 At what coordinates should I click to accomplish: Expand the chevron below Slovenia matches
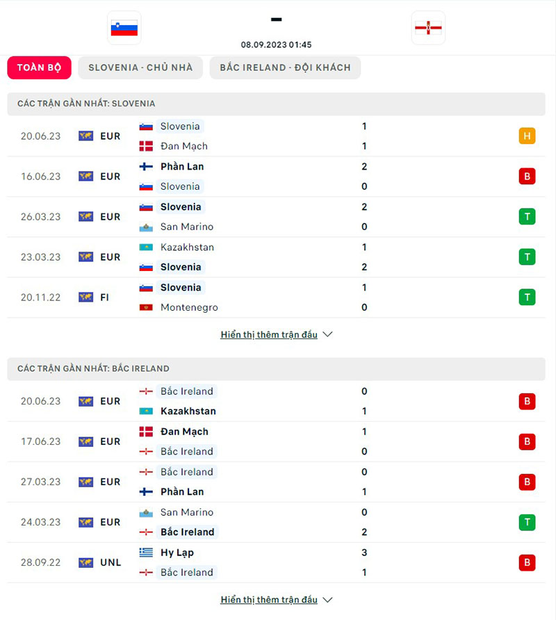(327, 334)
